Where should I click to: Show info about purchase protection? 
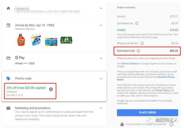click(x=171, y=124)
